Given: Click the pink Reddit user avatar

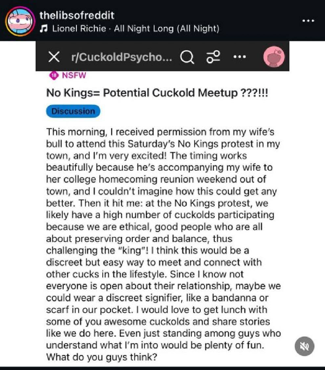Looking at the screenshot, I should tap(274, 57).
